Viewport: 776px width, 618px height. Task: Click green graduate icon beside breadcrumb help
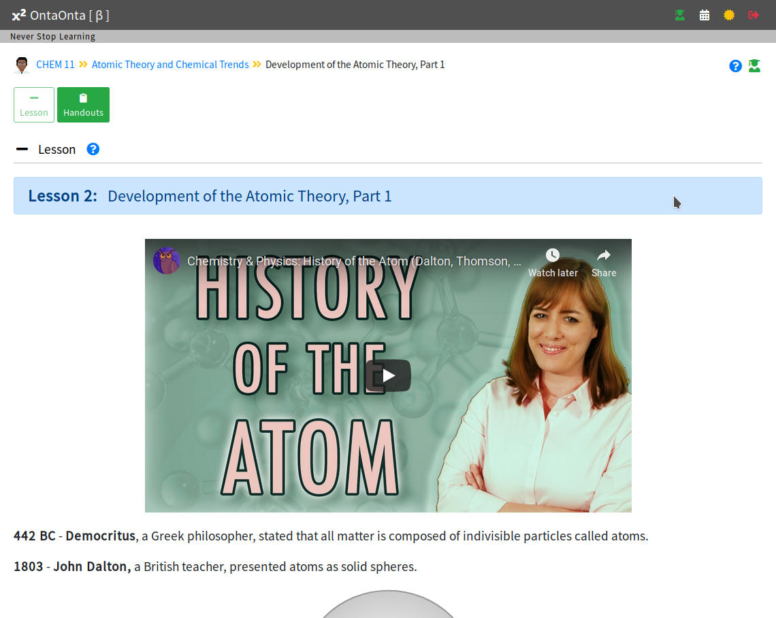pyautogui.click(x=754, y=66)
